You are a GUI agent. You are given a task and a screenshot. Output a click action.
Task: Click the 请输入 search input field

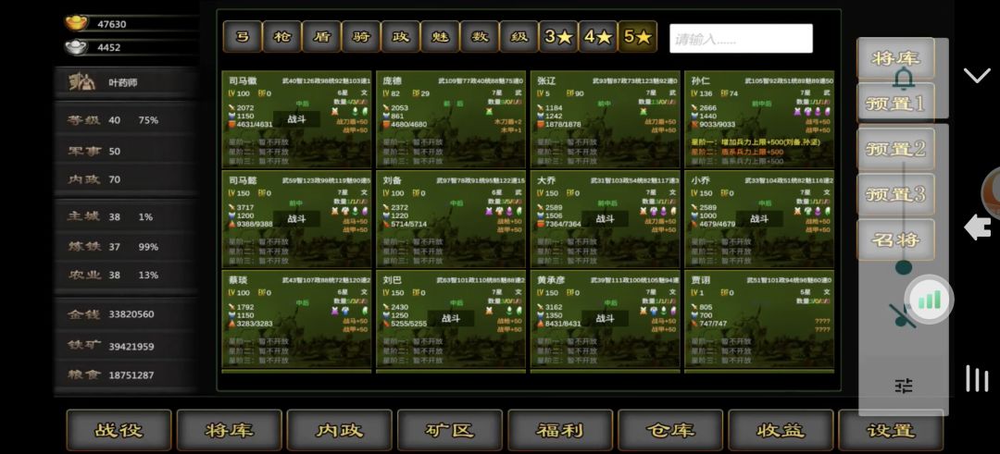[x=741, y=39]
